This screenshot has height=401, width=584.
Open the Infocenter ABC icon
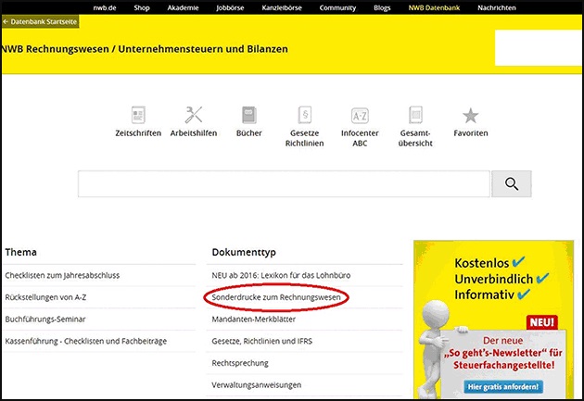pyautogui.click(x=360, y=116)
